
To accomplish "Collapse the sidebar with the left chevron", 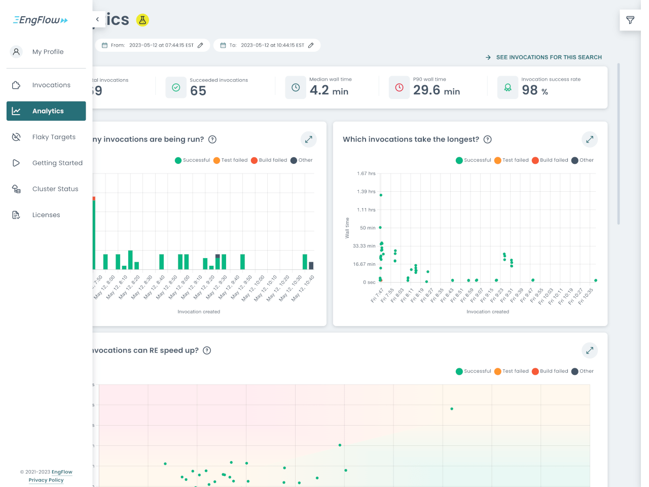I will click(x=97, y=19).
